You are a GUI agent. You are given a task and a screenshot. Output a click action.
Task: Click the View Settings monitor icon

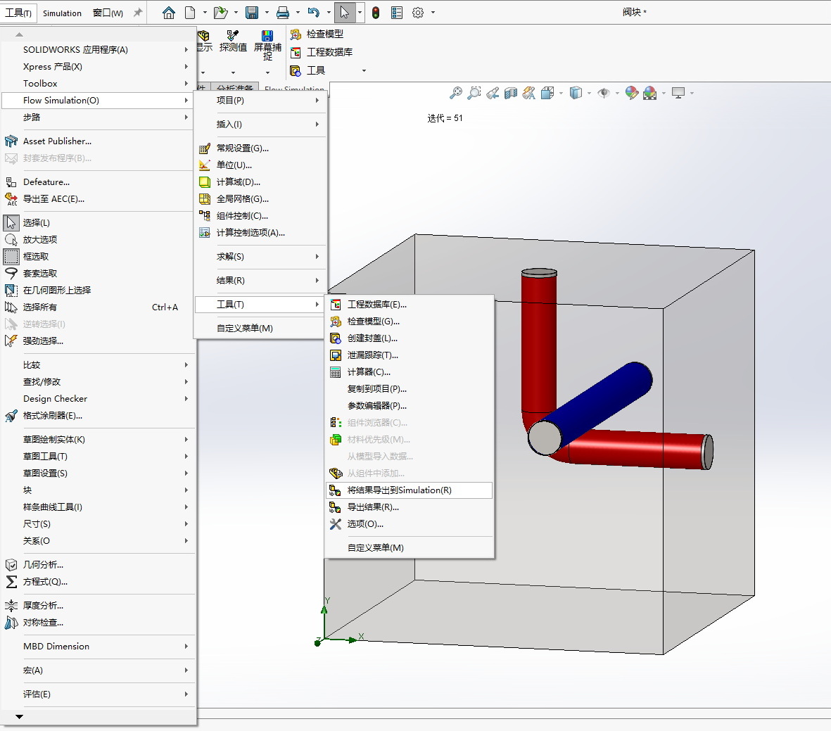(678, 94)
